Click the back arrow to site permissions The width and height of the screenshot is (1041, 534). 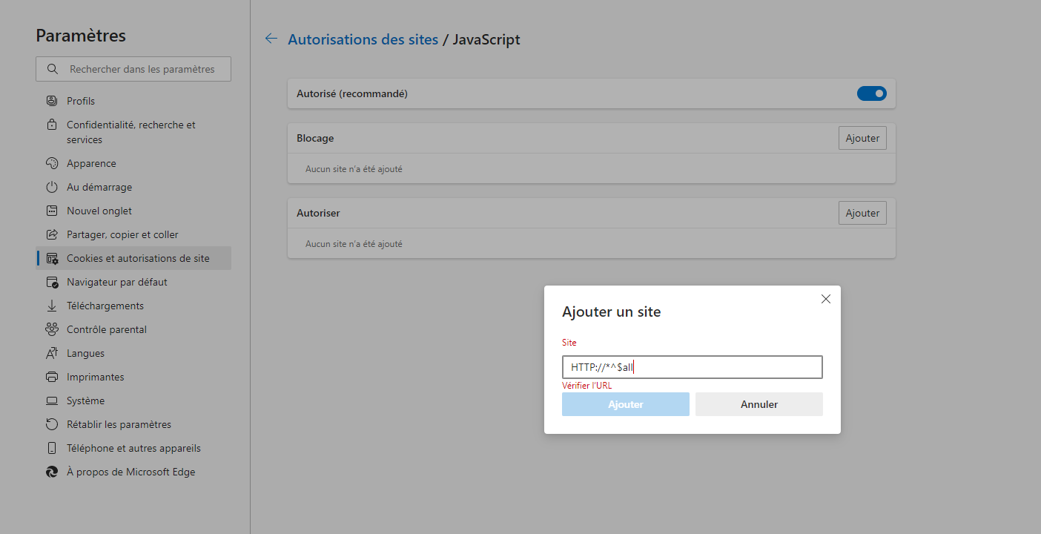coord(271,39)
